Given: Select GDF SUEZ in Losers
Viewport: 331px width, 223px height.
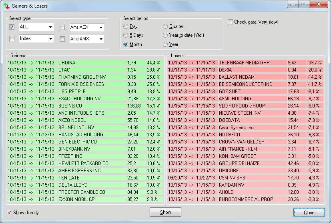Looking at the screenshot, I should click(246, 91).
